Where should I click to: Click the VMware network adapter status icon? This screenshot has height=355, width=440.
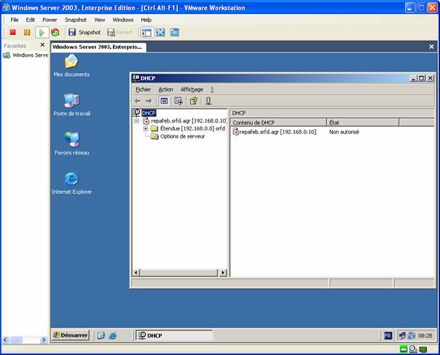coord(423,349)
